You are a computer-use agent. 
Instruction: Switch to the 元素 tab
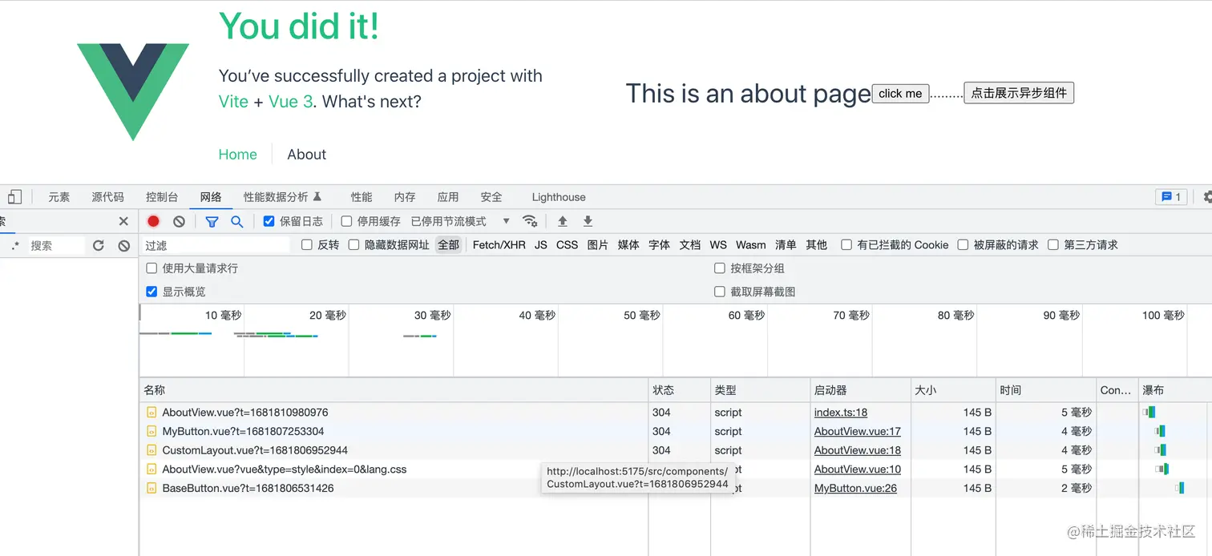(x=59, y=197)
